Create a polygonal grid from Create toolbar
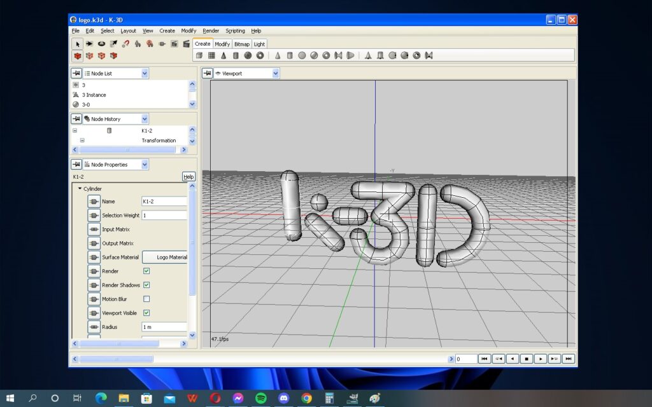Viewport: 652px width, 407px height. (x=211, y=55)
